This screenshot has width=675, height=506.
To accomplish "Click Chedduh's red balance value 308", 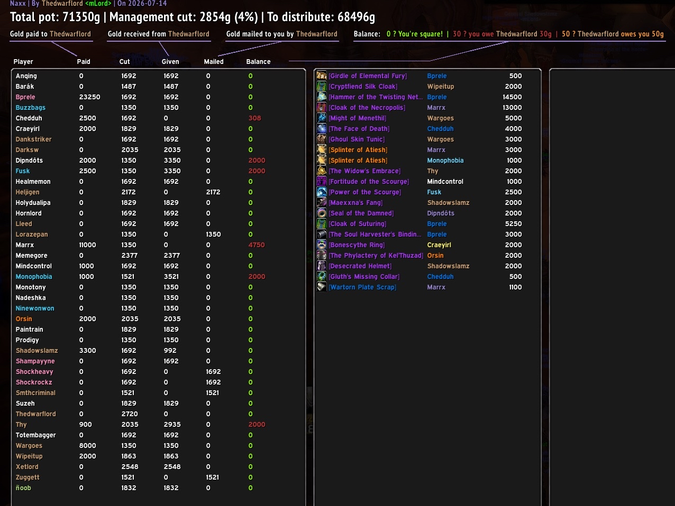I will 255,118.
